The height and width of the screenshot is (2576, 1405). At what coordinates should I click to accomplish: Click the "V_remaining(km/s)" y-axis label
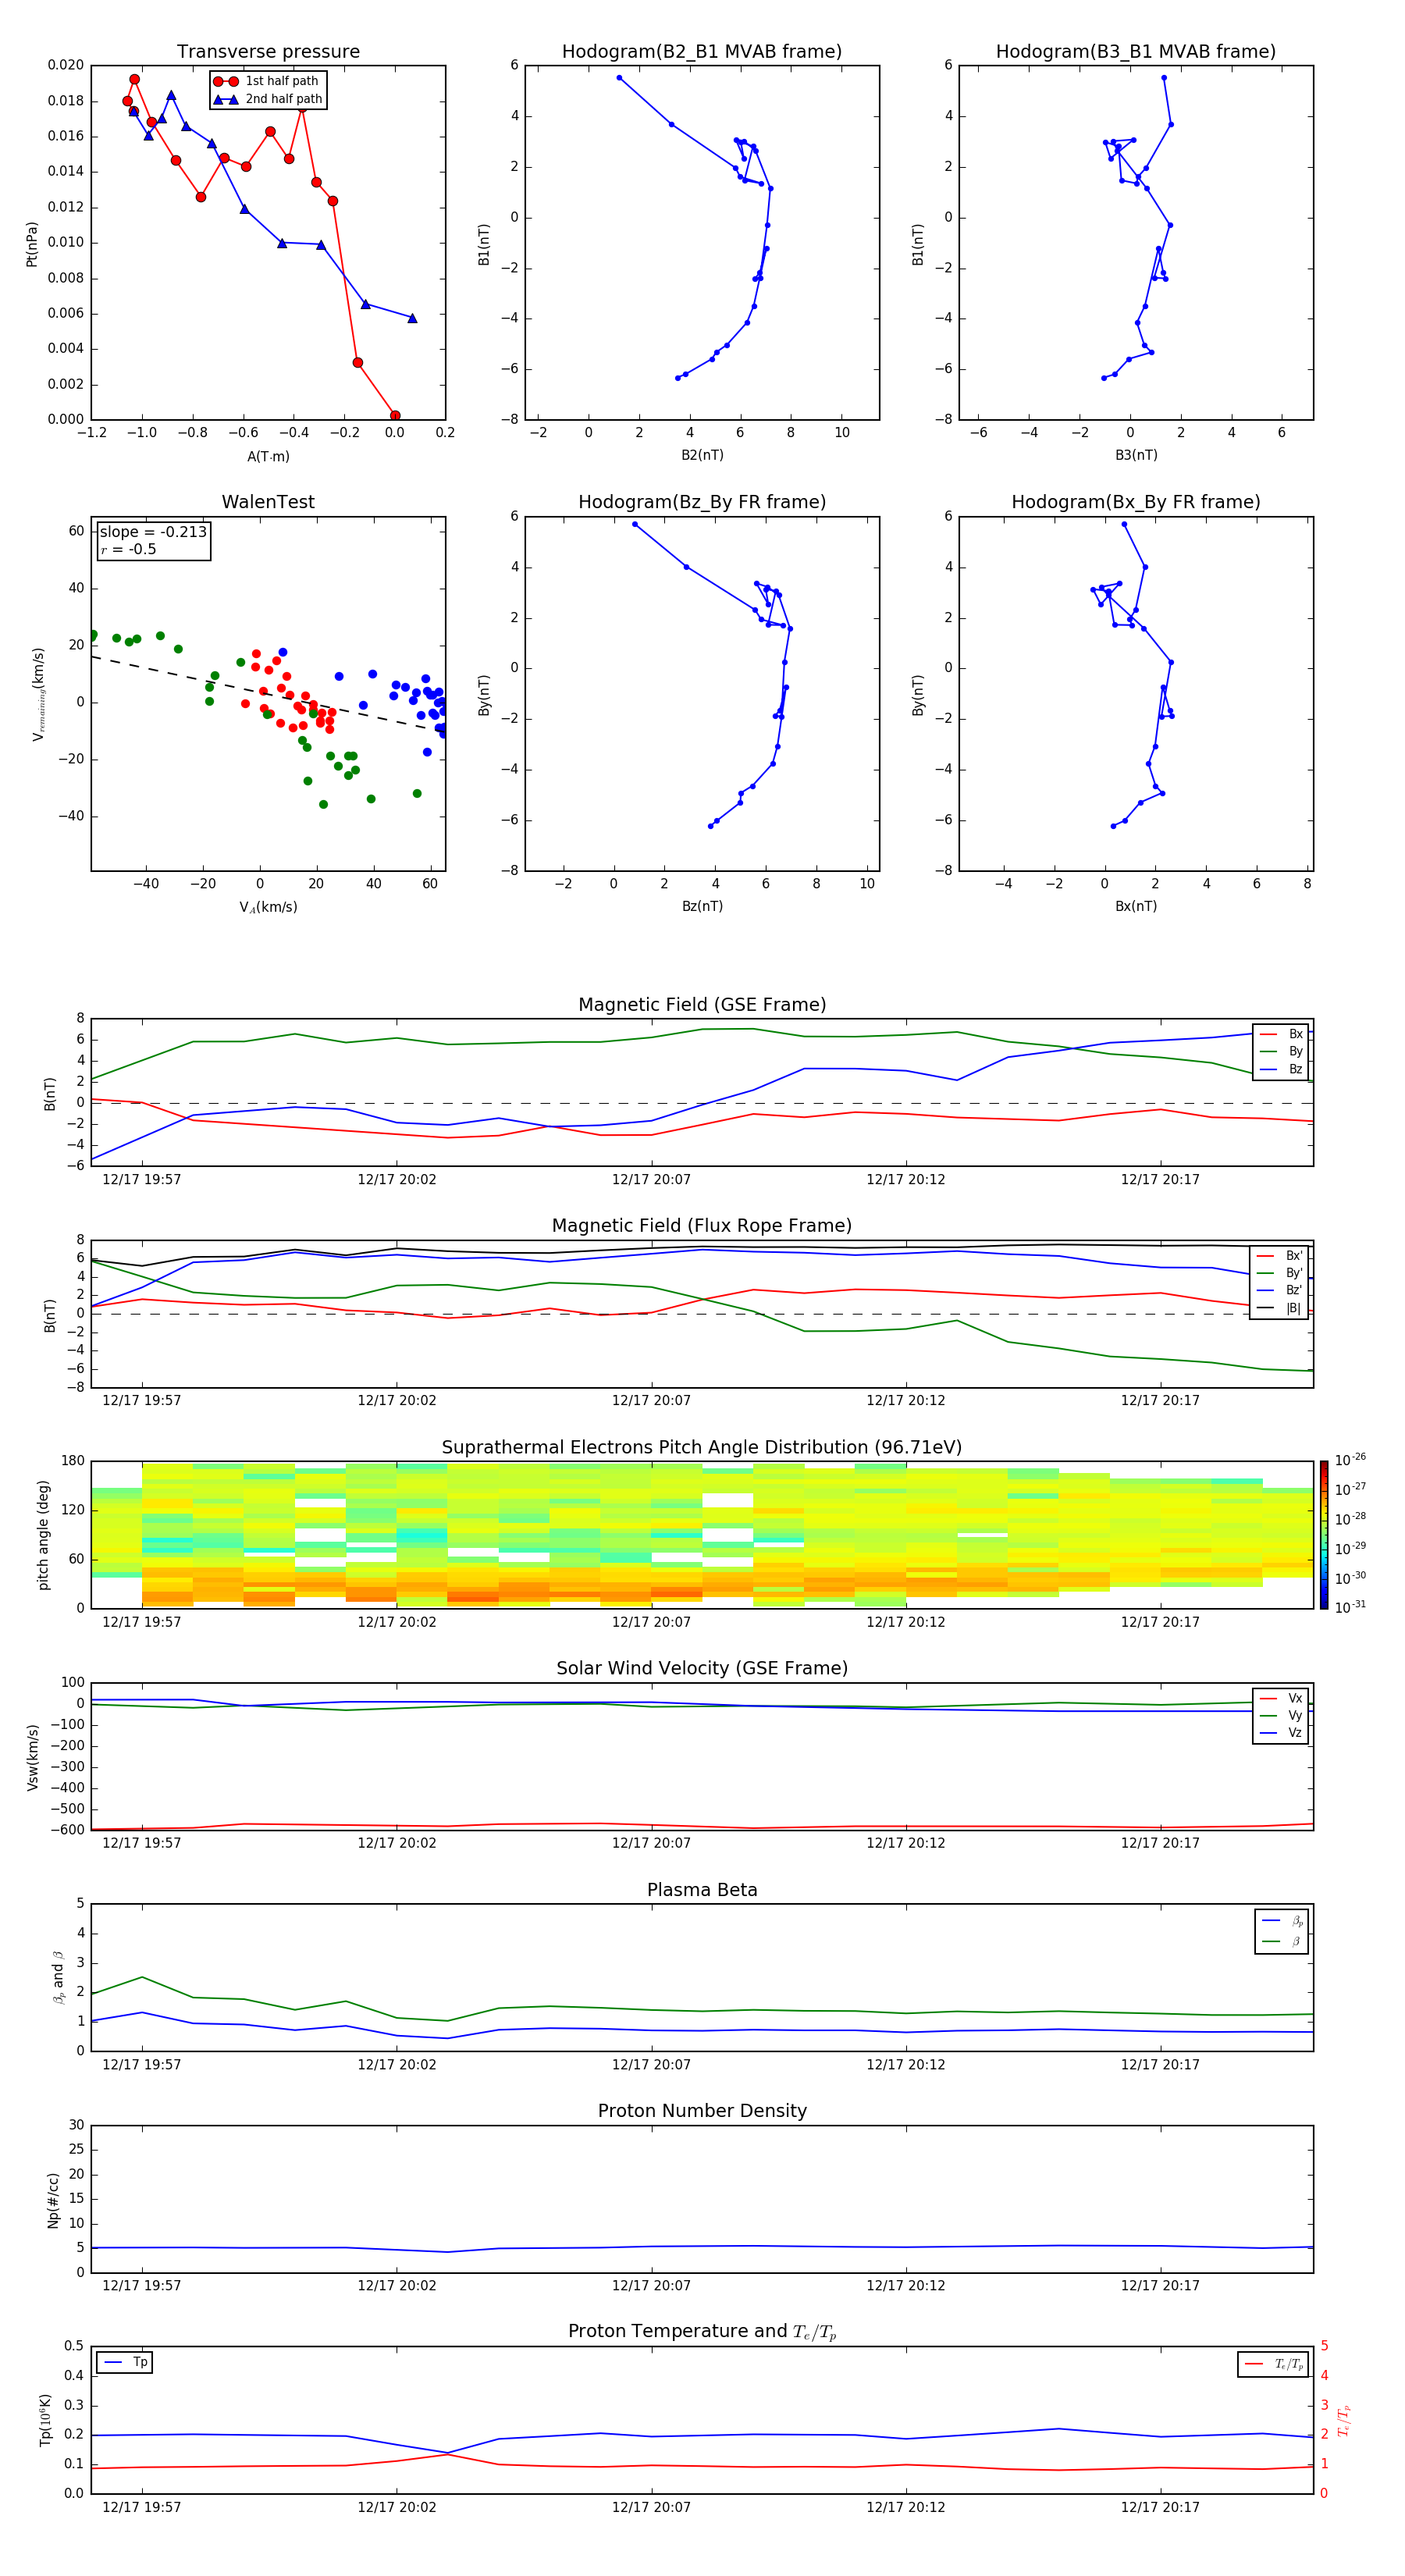[x=38, y=694]
